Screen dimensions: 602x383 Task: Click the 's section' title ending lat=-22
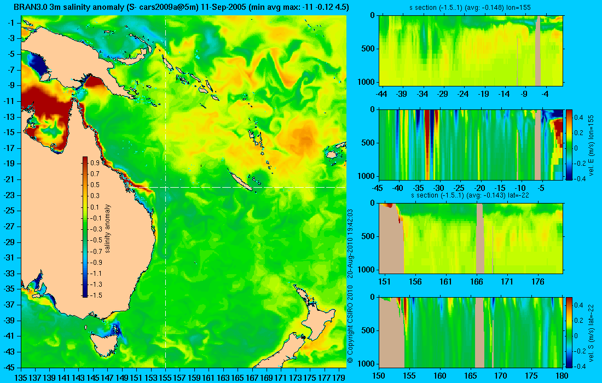click(x=470, y=195)
